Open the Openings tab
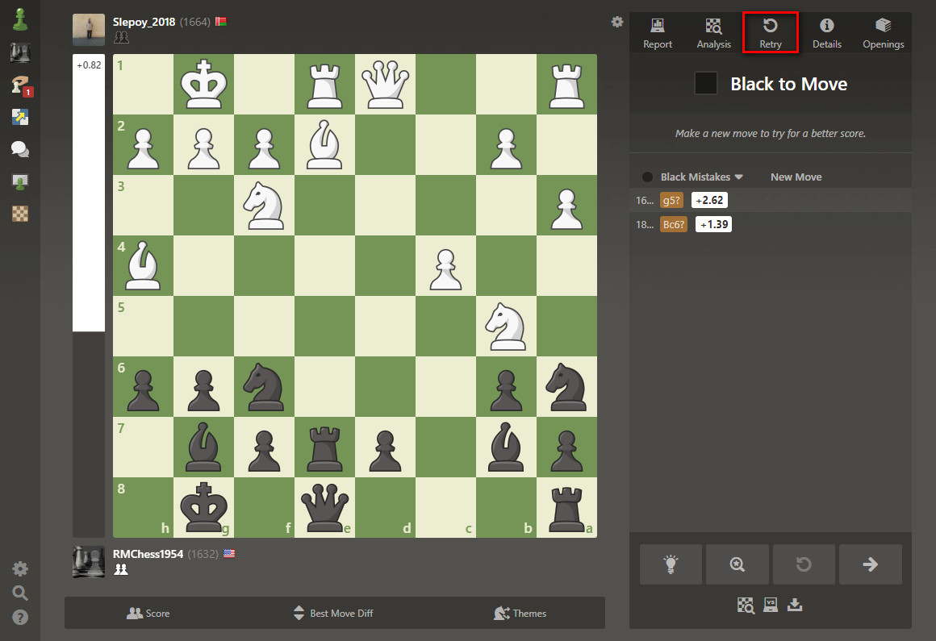 pyautogui.click(x=883, y=32)
